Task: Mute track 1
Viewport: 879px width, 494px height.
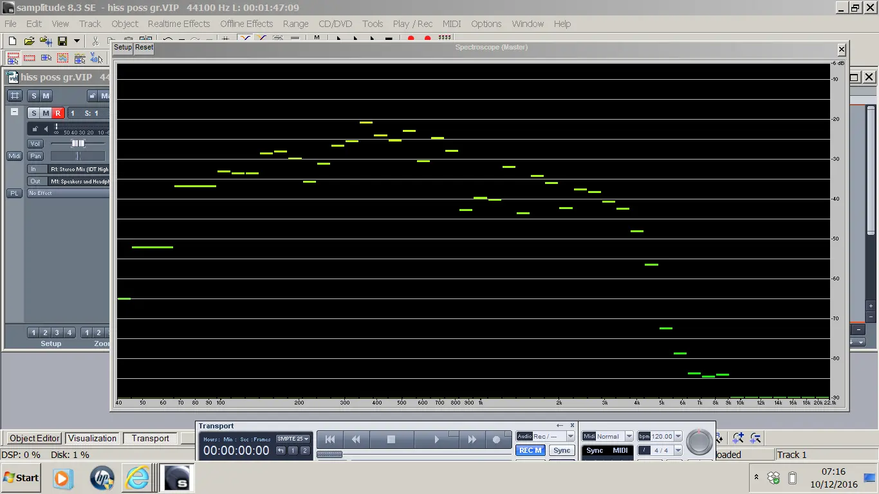Action: point(46,113)
